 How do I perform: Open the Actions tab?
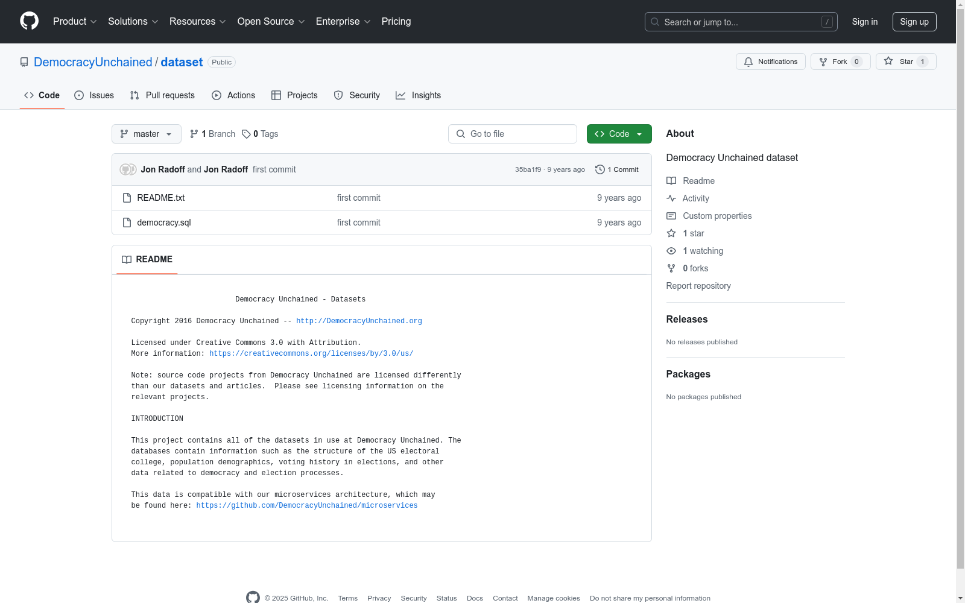233,95
